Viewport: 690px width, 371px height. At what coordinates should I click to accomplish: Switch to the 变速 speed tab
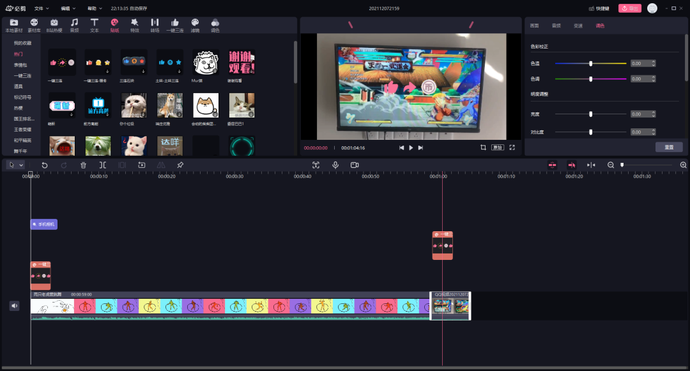(x=578, y=26)
